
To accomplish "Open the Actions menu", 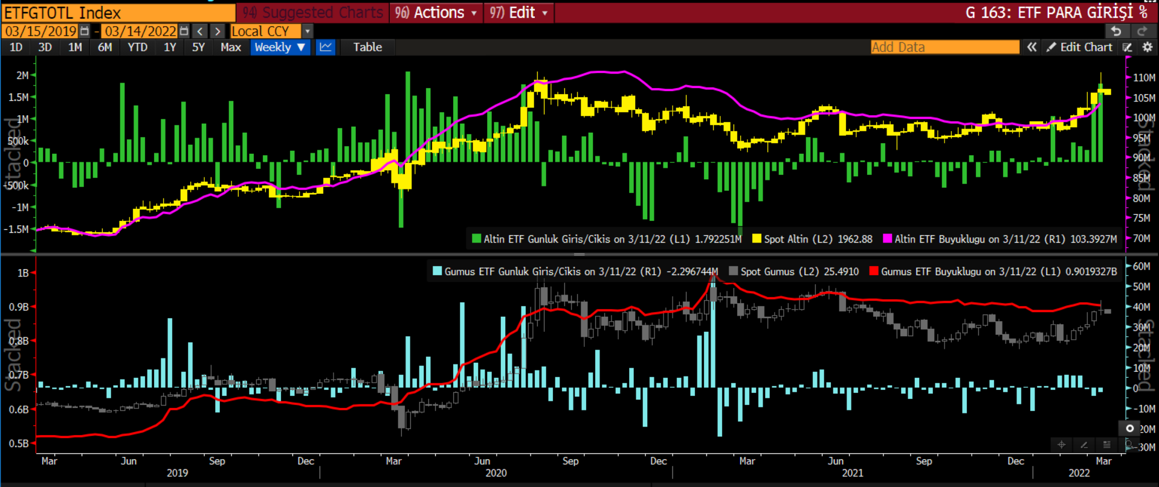I will pyautogui.click(x=436, y=13).
